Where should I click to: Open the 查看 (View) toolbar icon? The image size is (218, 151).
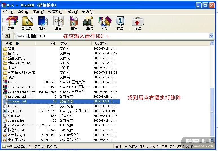(x=58, y=23)
